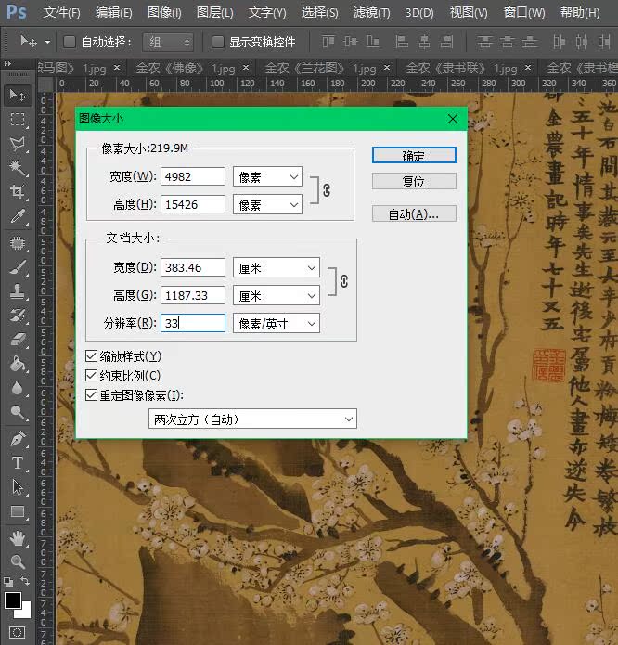Viewport: 618px width, 645px height.
Task: Select the Move tool in toolbox
Action: 18,95
